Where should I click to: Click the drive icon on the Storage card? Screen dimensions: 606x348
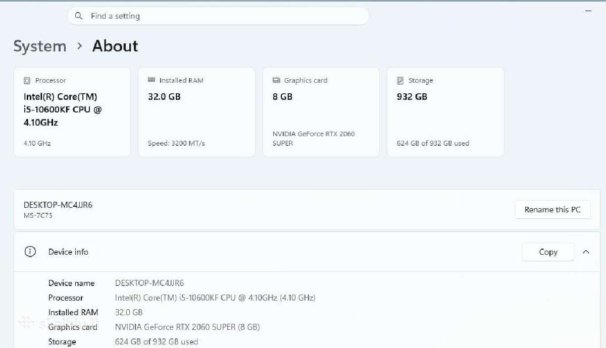[400, 81]
